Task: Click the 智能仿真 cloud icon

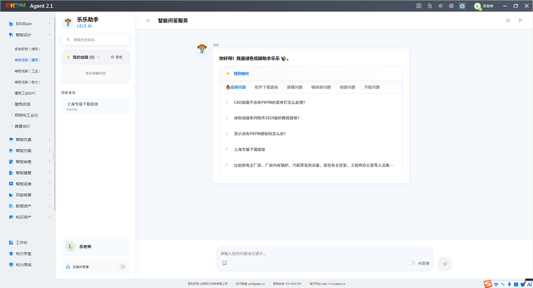Action: 11,140
